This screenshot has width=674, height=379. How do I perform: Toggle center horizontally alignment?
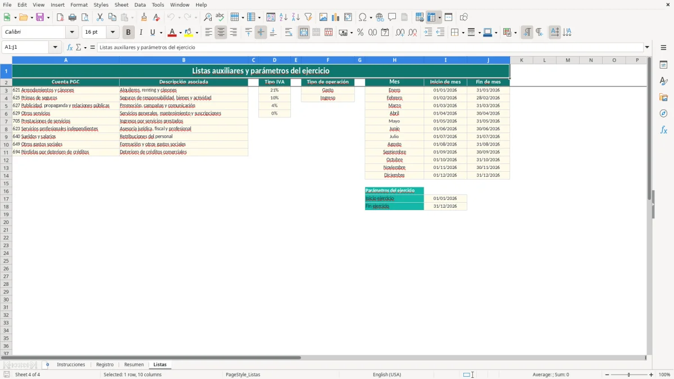[x=221, y=33]
